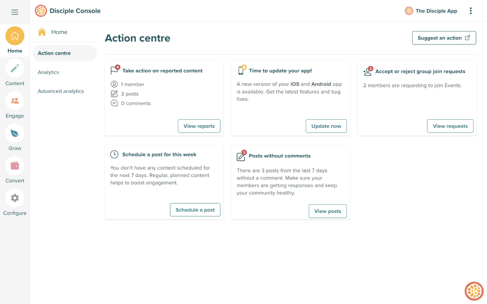
Task: Click 'Take action on reported content' title
Action: point(163,71)
